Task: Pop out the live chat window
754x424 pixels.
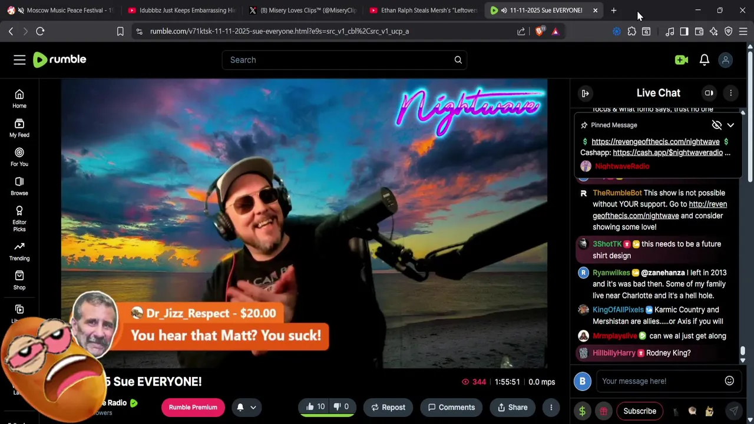Action: tap(709, 93)
